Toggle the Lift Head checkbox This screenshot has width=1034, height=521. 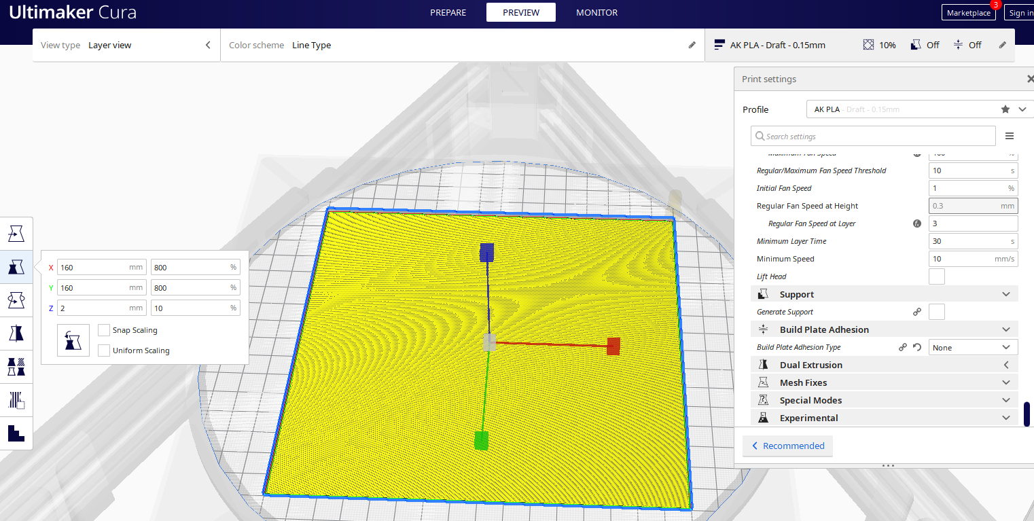(x=937, y=276)
